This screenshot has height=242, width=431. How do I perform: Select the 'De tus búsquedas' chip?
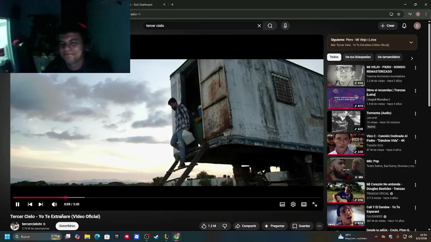358,57
